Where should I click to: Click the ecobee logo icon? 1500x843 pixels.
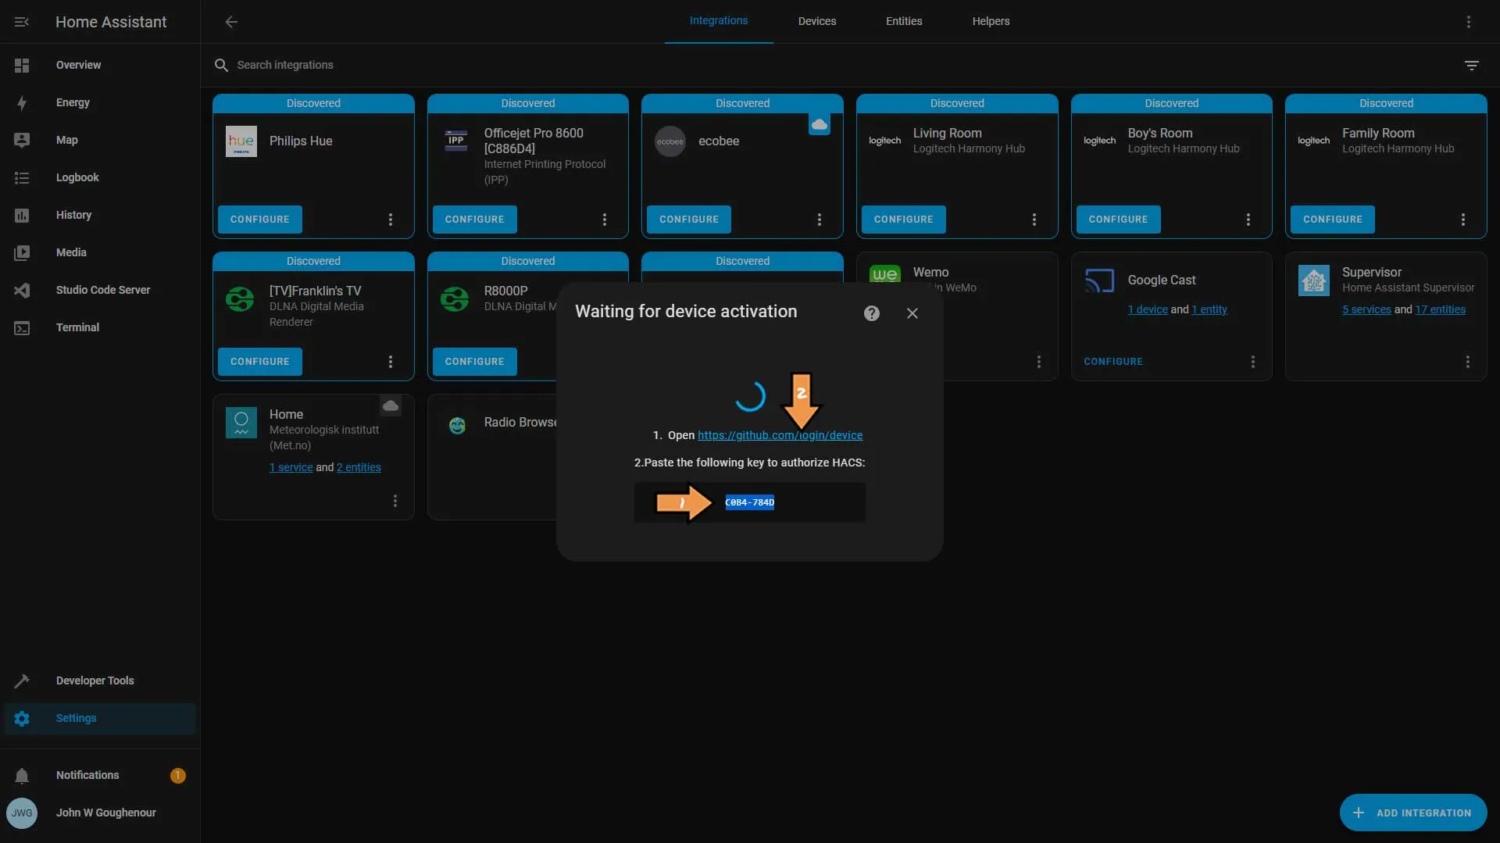670,141
